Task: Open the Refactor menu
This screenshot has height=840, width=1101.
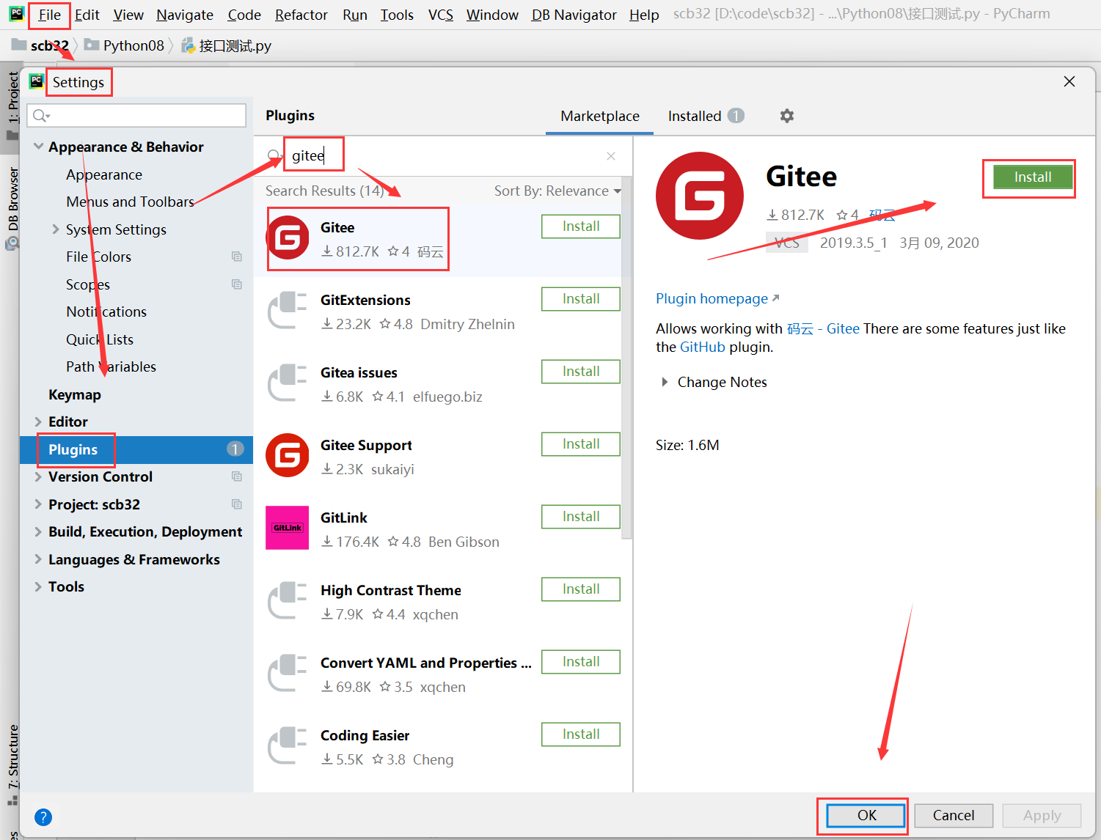Action: pos(301,15)
